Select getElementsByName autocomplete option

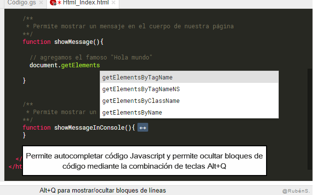pos(189,113)
